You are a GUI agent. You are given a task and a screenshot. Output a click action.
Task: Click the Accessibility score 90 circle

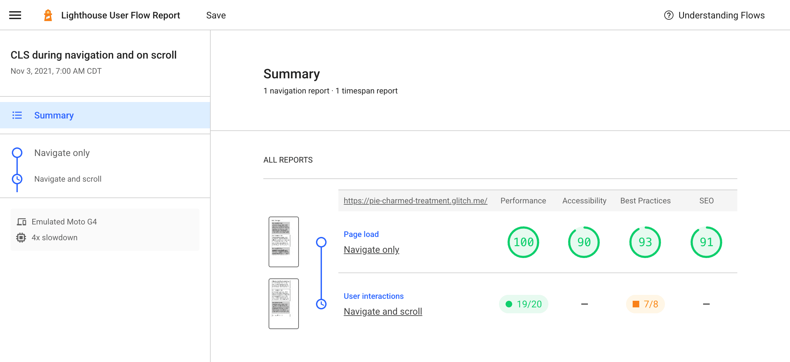click(584, 242)
